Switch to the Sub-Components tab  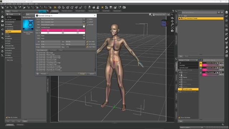click(x=42, y=50)
